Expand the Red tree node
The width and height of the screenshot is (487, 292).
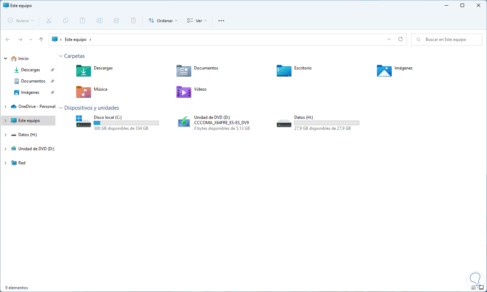6,163
